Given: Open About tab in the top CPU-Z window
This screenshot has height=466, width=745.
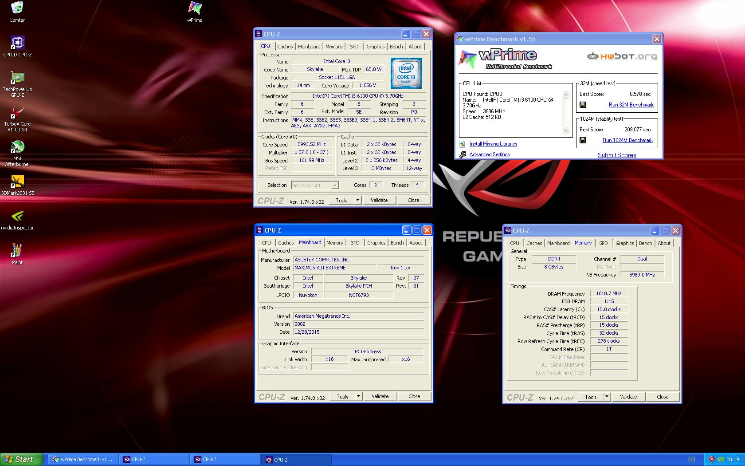Looking at the screenshot, I should [415, 47].
